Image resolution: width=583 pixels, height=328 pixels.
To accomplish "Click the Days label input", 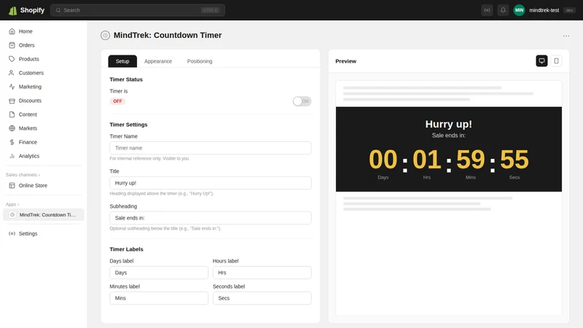I will (159, 273).
